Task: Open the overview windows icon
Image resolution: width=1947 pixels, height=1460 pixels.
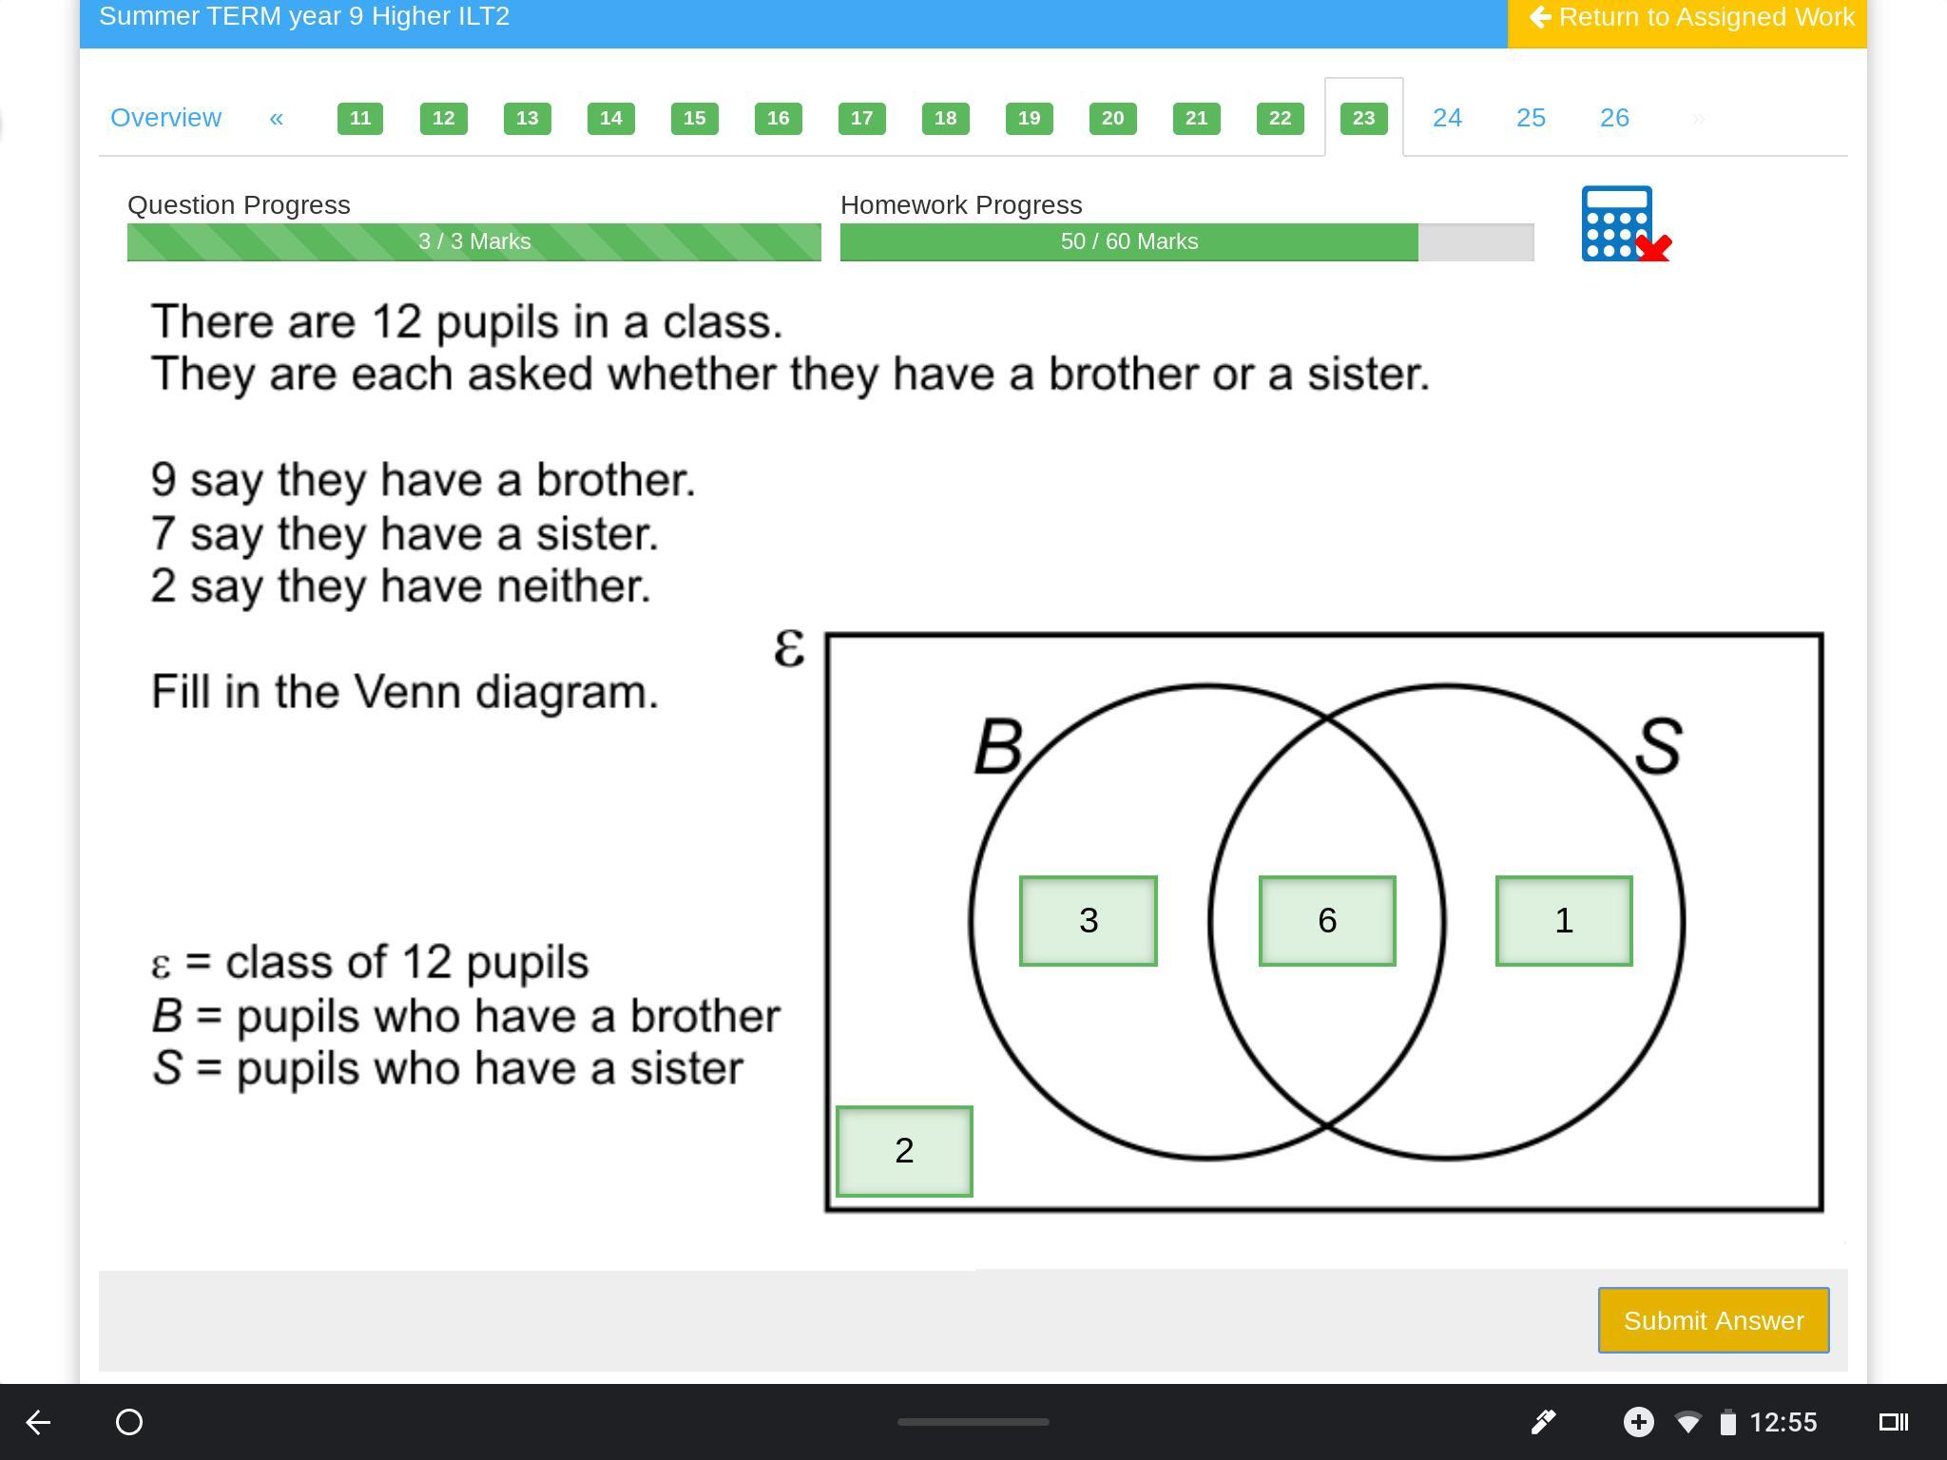Action: (x=1893, y=1422)
